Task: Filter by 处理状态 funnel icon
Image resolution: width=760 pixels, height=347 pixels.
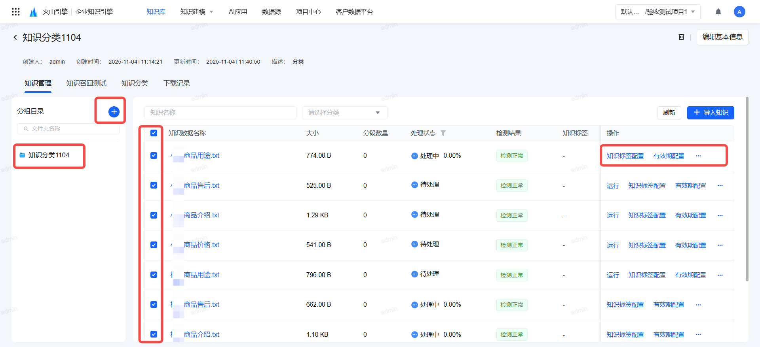Action: click(x=443, y=133)
